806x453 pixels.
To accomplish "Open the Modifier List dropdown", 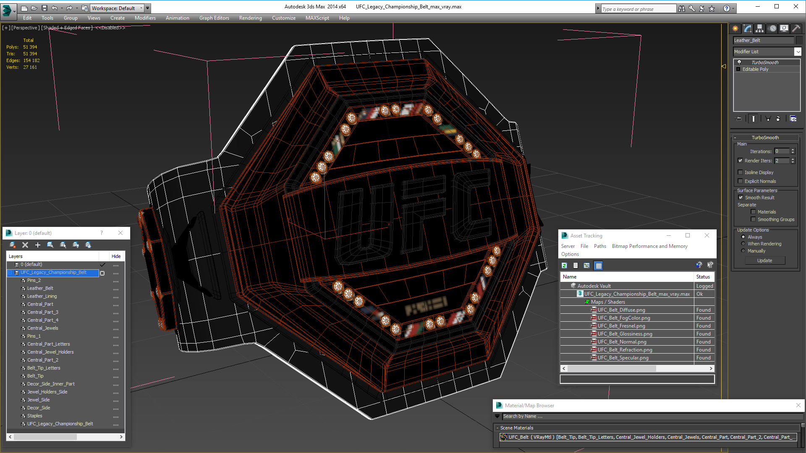I will [x=798, y=52].
